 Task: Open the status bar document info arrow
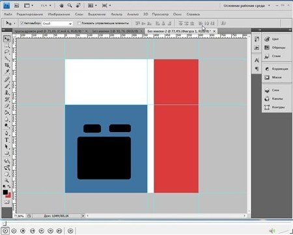pos(83,216)
